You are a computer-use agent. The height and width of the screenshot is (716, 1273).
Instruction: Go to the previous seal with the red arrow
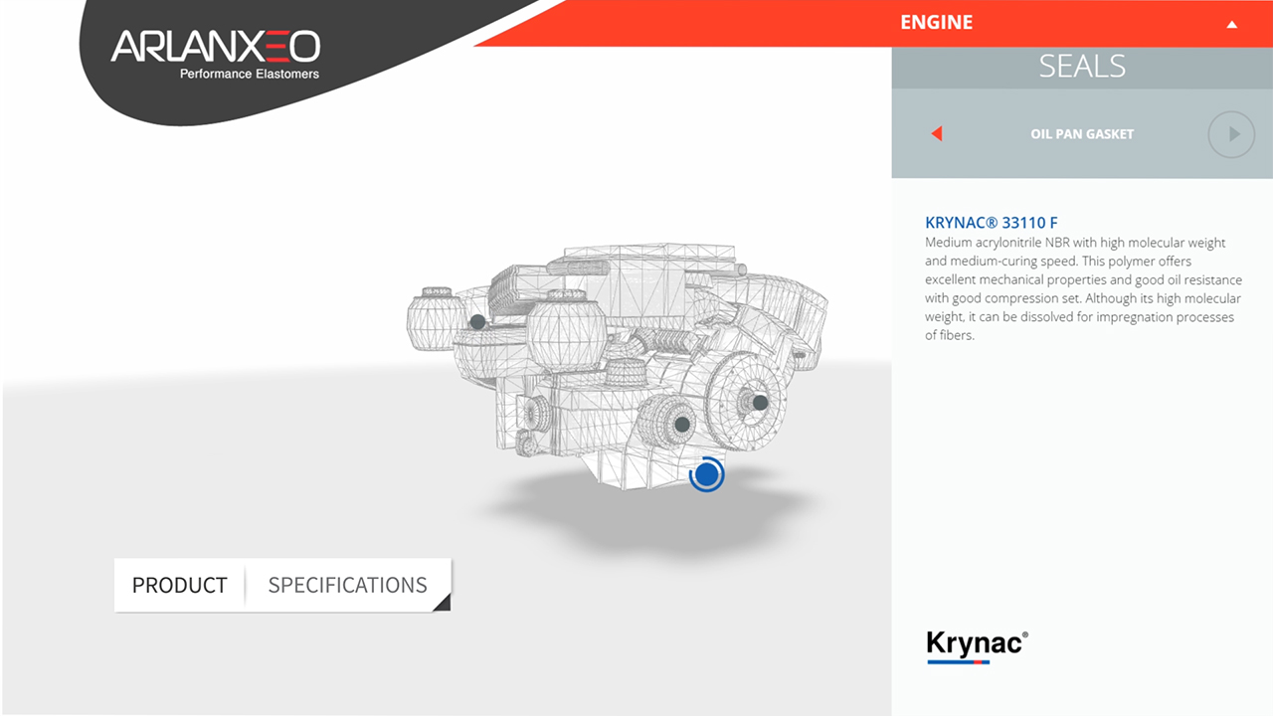pos(936,134)
